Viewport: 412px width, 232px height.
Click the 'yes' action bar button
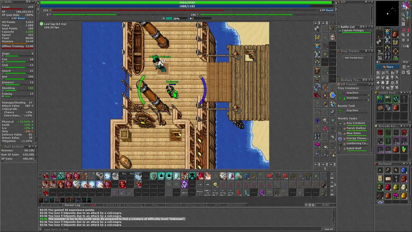pyautogui.click(x=208, y=184)
